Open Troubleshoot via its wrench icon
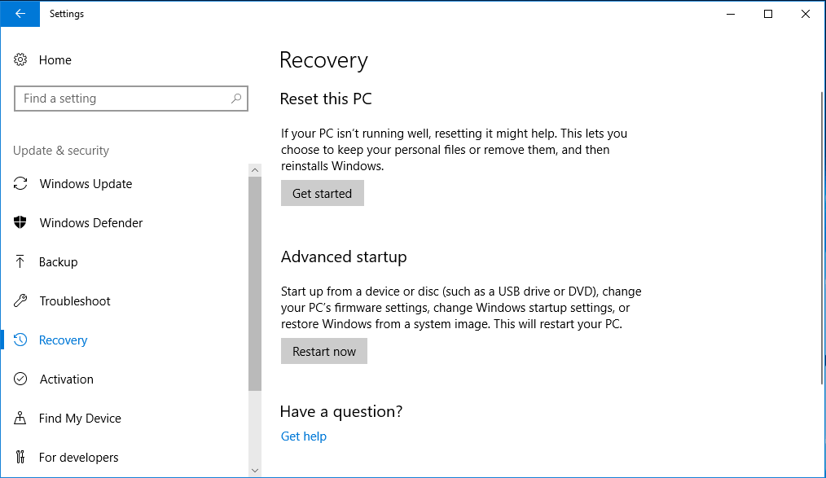Image resolution: width=826 pixels, height=478 pixels. coord(20,300)
